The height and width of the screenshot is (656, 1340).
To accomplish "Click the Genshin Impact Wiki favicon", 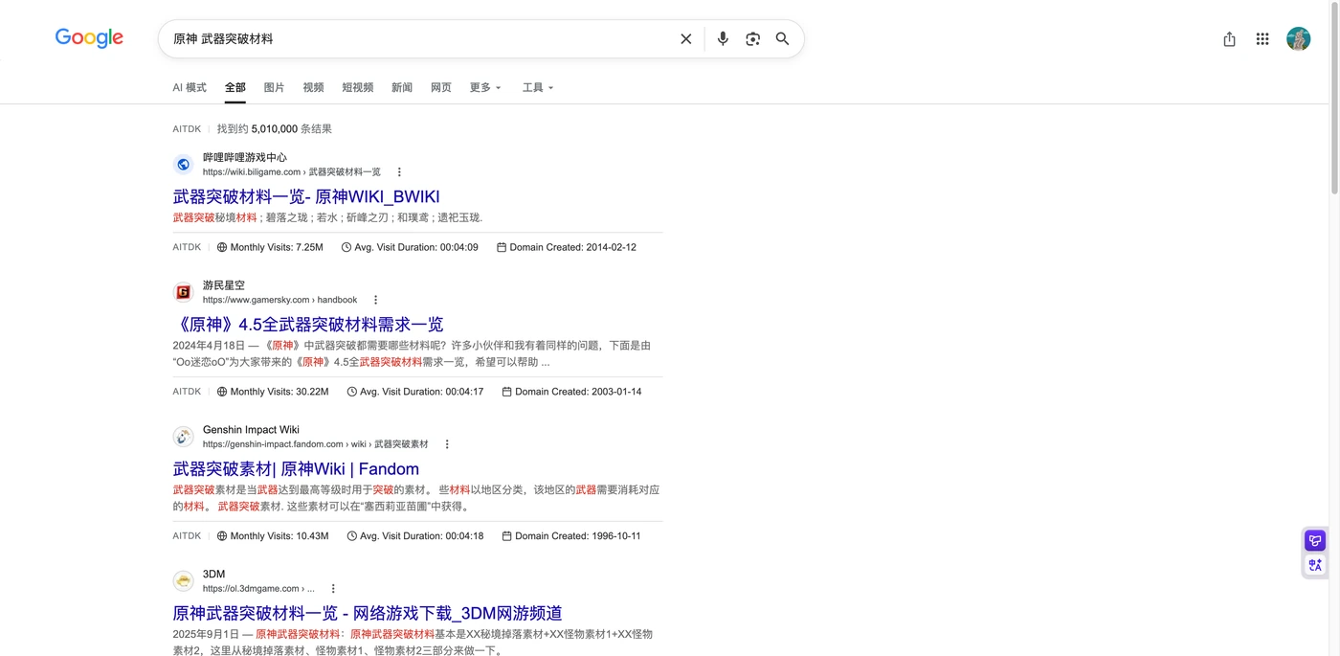I will (x=183, y=437).
